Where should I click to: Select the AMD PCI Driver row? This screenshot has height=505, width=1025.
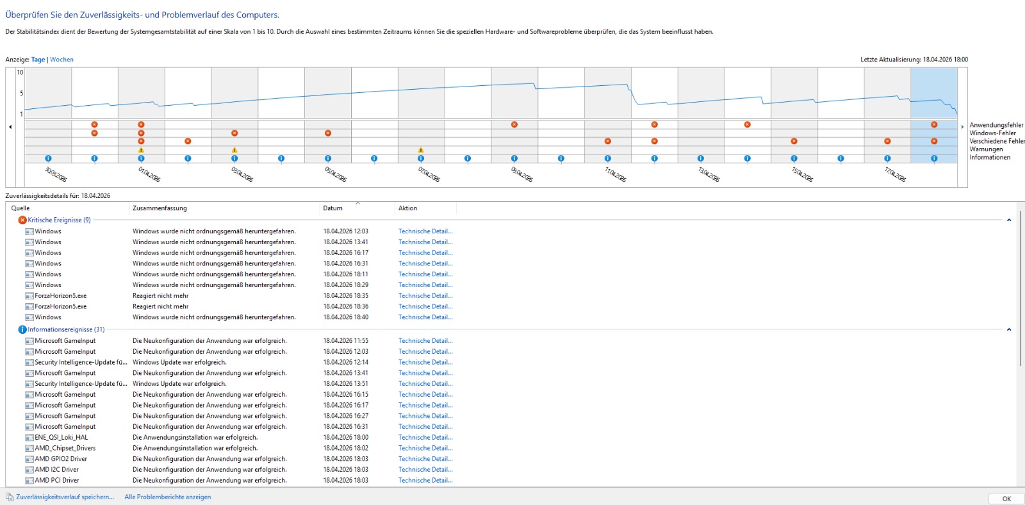240,480
